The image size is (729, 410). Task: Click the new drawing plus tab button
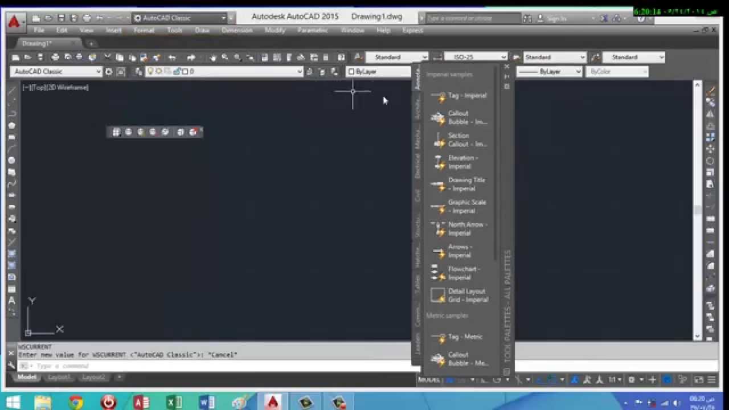(91, 43)
